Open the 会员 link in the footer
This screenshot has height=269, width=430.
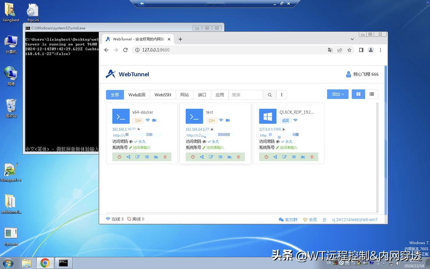[310, 220]
